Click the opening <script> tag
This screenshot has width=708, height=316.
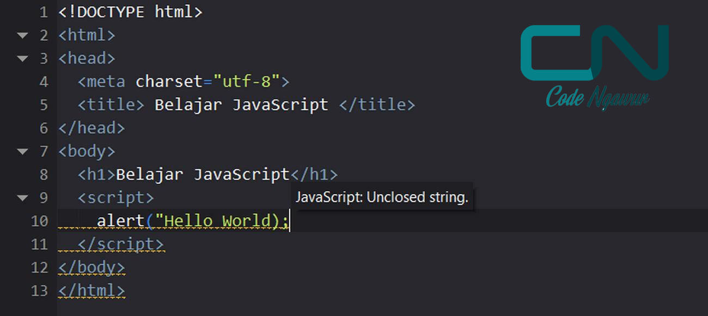coord(116,197)
